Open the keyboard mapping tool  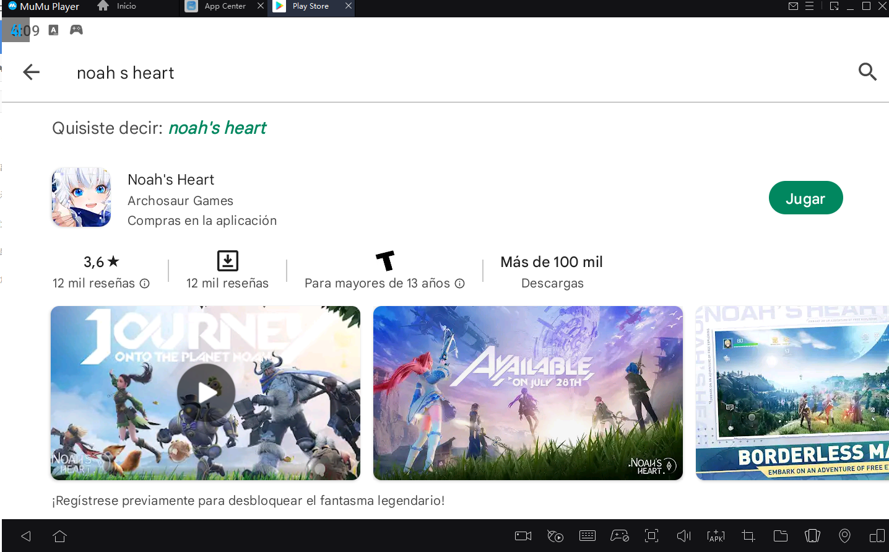coord(587,536)
